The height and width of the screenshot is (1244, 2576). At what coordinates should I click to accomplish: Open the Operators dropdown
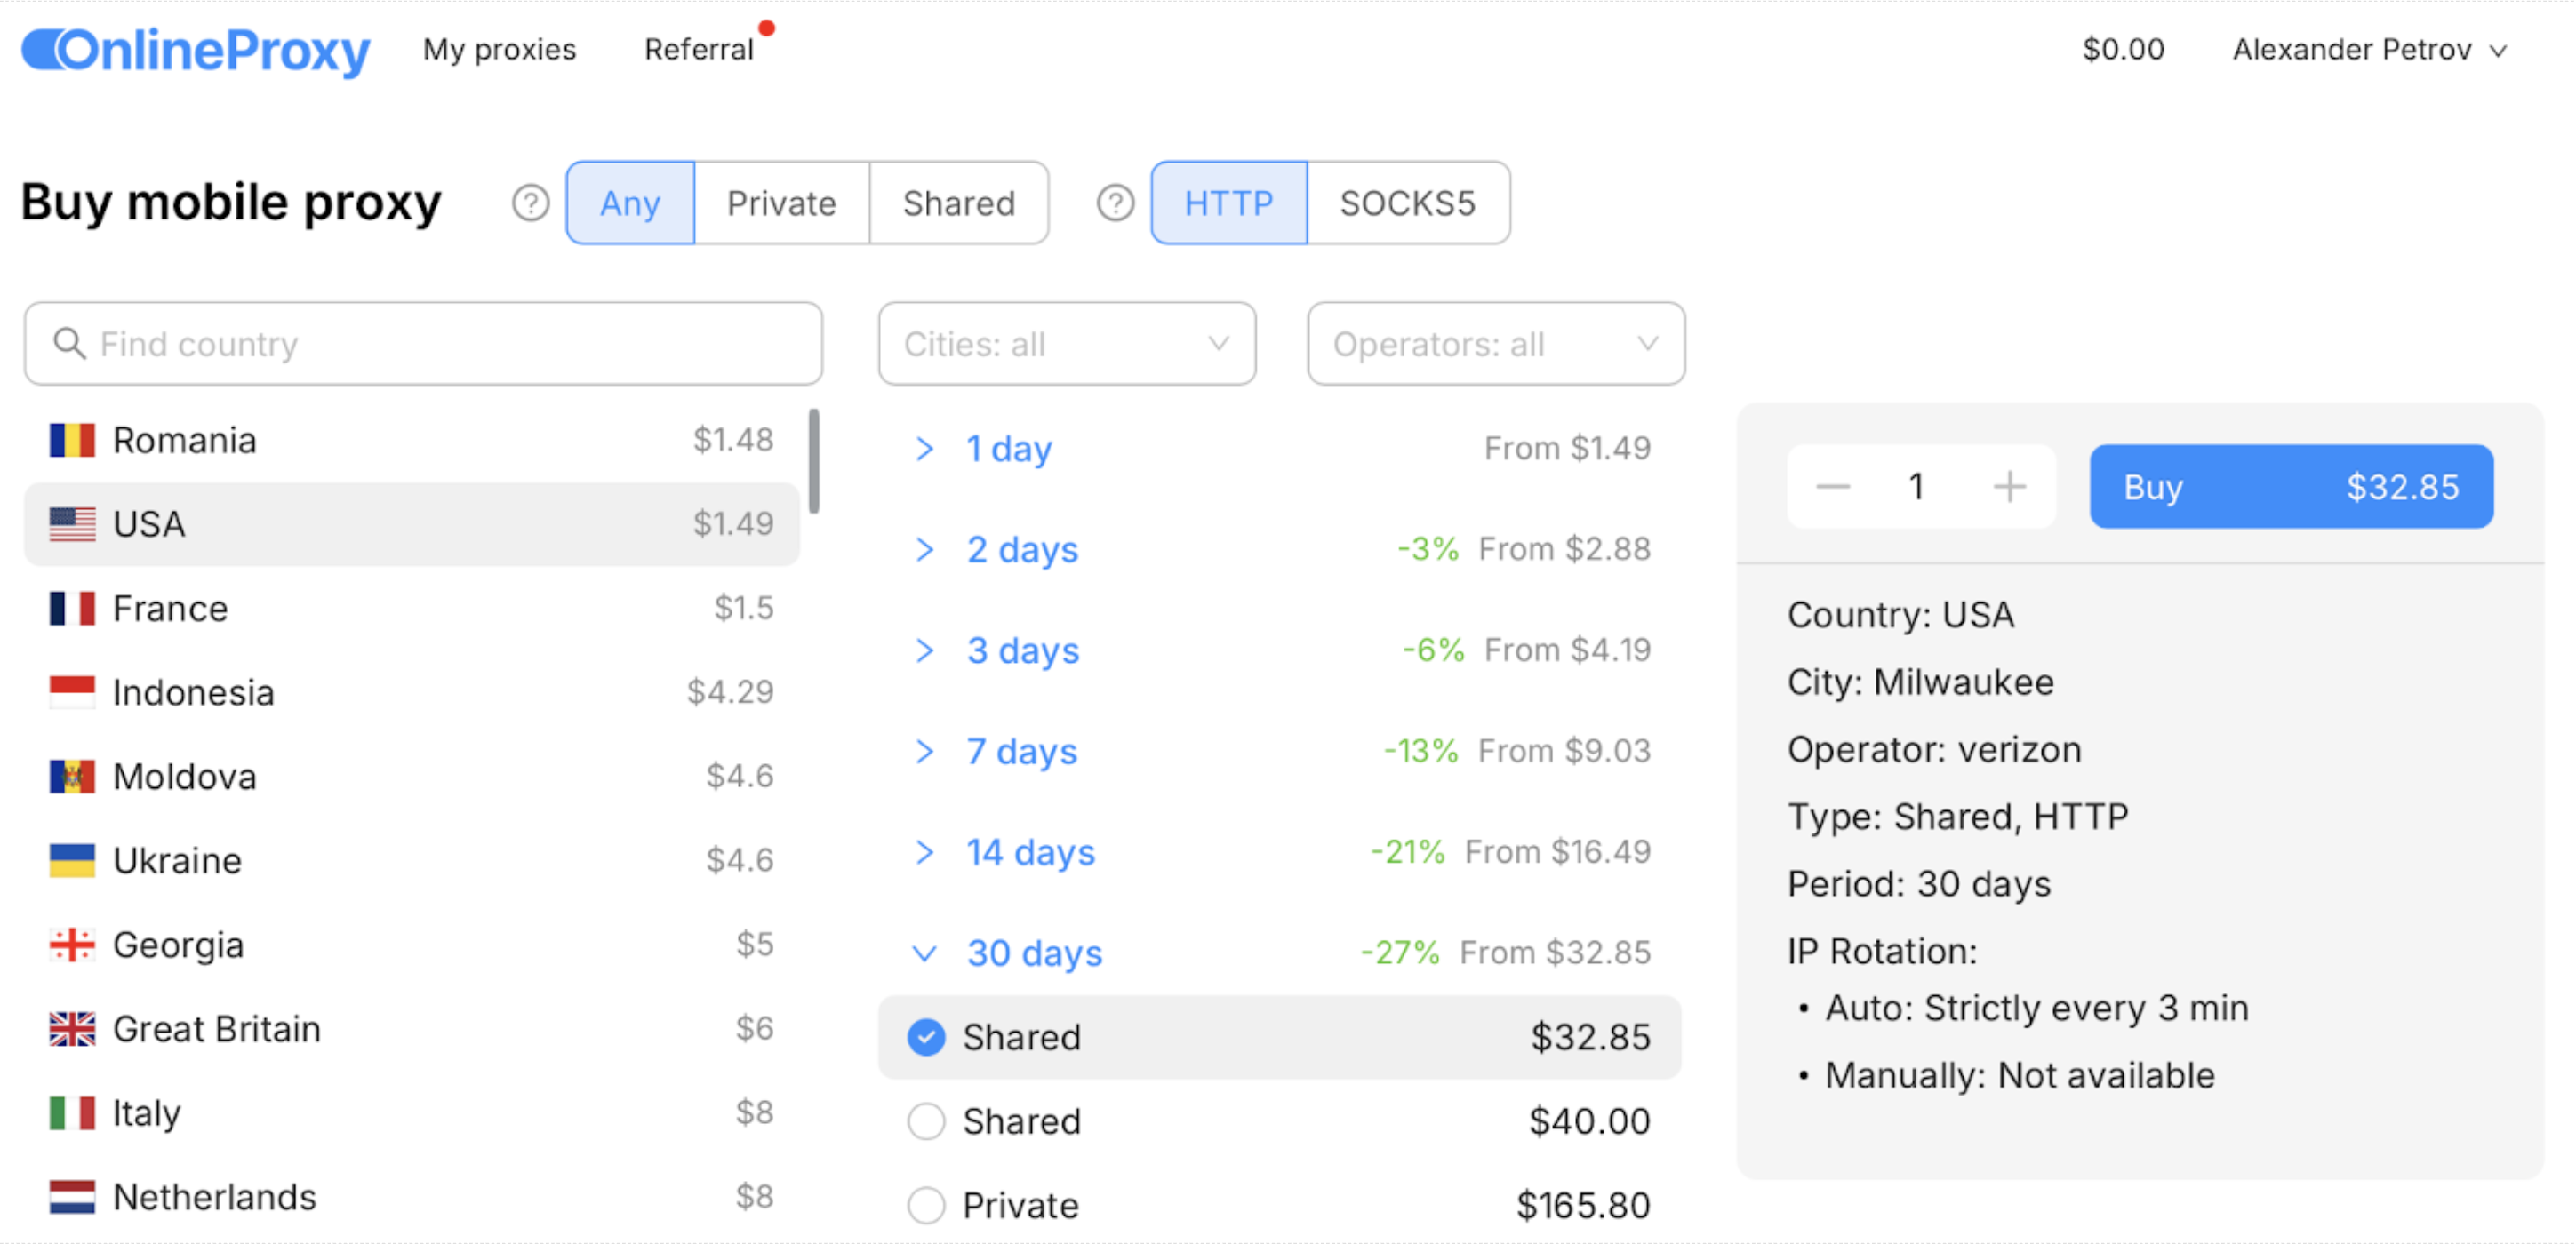coord(1495,344)
